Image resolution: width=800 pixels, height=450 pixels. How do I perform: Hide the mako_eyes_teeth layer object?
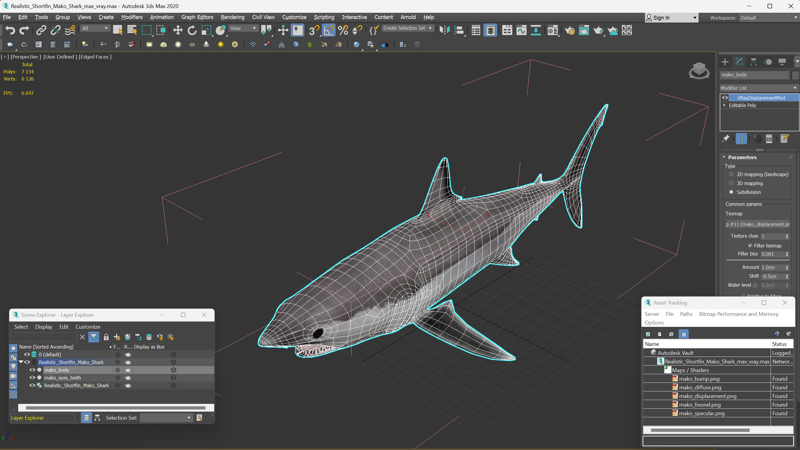point(32,378)
